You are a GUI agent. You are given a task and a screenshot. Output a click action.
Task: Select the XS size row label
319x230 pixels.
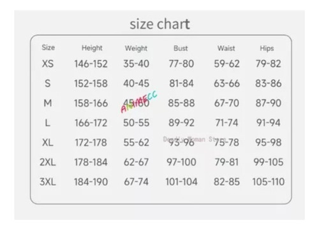tap(48, 64)
